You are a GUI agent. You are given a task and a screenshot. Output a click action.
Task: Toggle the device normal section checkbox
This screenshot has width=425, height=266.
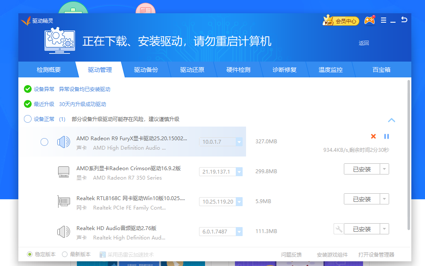pyautogui.click(x=28, y=119)
